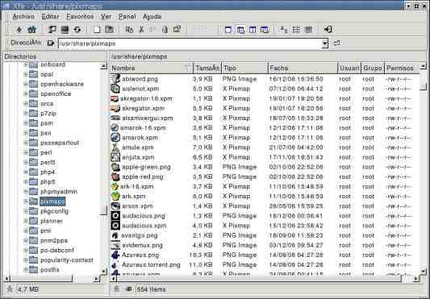This screenshot has height=299, width=430.
Task: Open the Archivo menu
Action: [23, 17]
